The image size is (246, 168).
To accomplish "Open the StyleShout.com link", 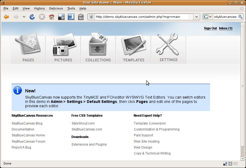I will click(x=83, y=123).
